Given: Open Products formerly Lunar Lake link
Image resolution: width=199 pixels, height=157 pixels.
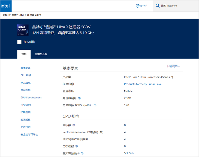Looking at the screenshot, I should [x=143, y=84].
